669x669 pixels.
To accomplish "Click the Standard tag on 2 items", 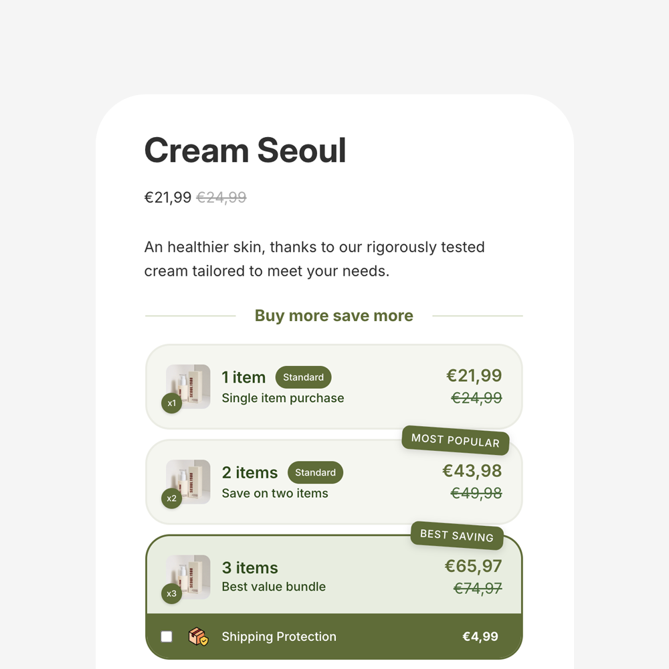I will point(315,472).
